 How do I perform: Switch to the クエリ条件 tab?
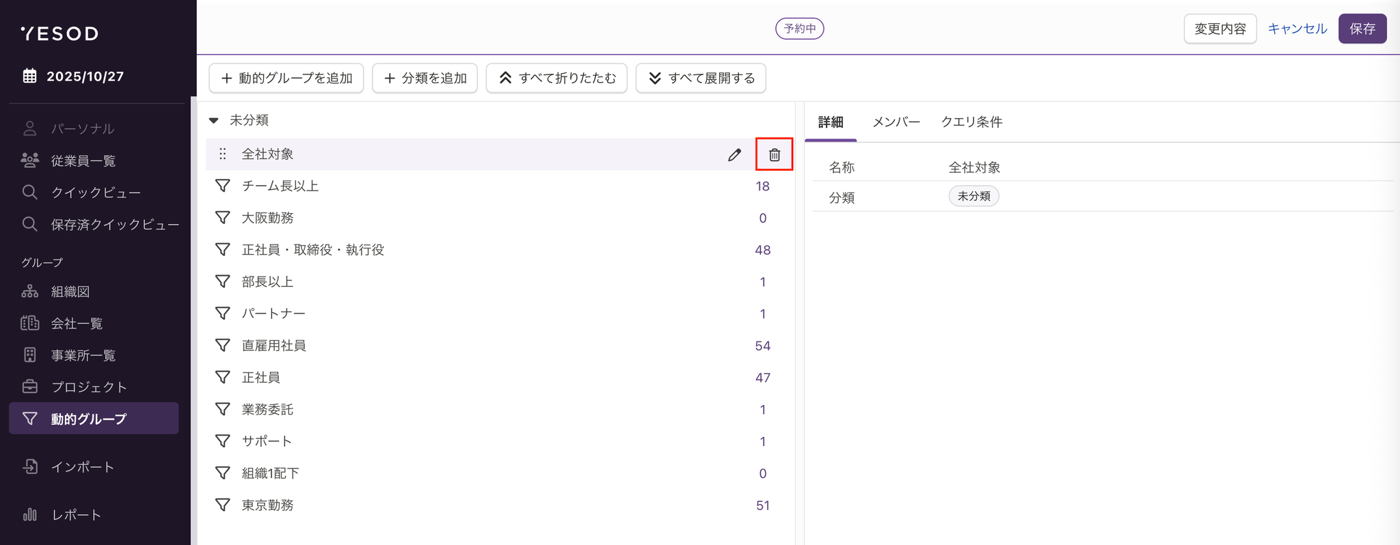pos(971,122)
